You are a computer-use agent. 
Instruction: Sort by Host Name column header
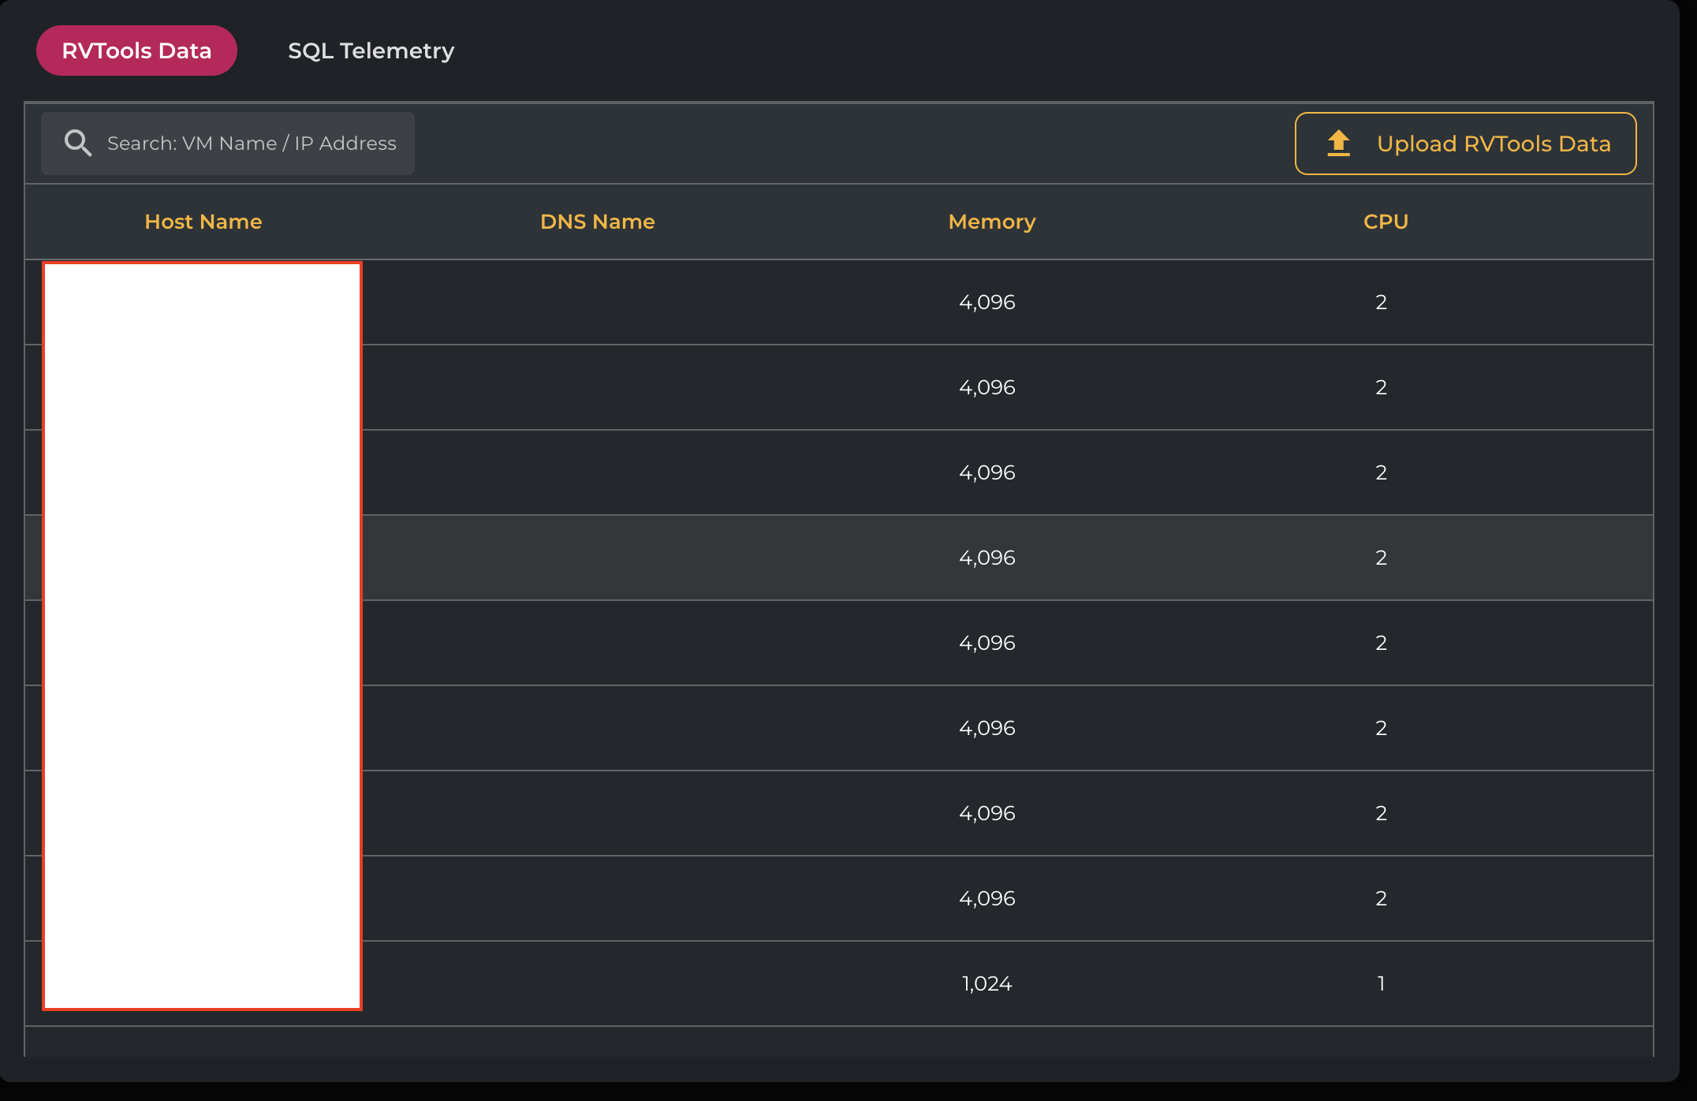coord(203,222)
